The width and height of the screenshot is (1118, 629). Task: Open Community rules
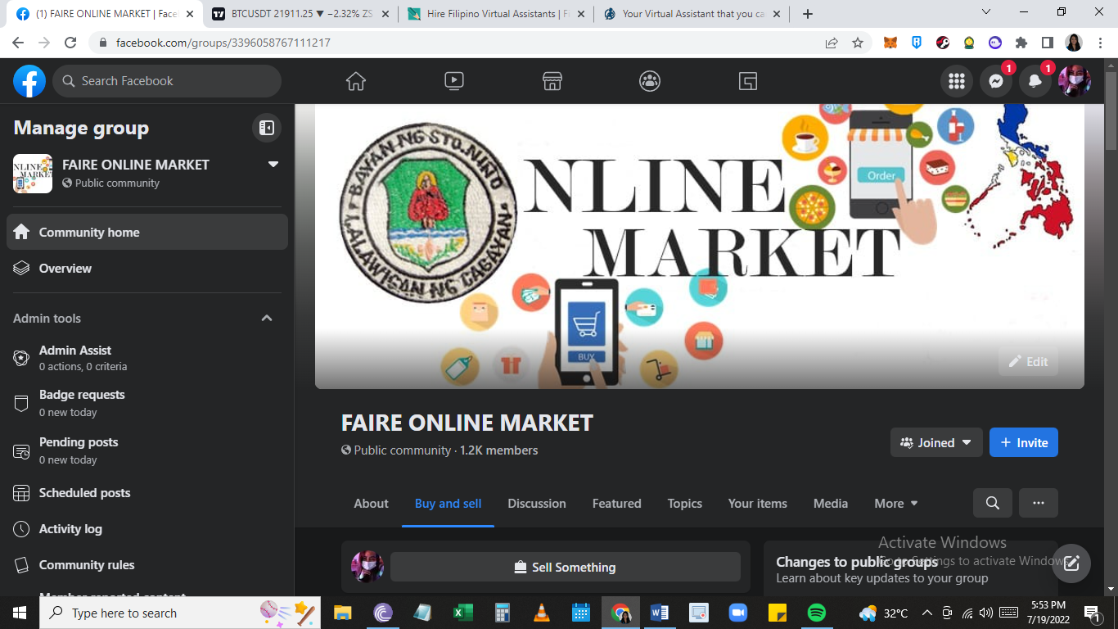(x=147, y=565)
